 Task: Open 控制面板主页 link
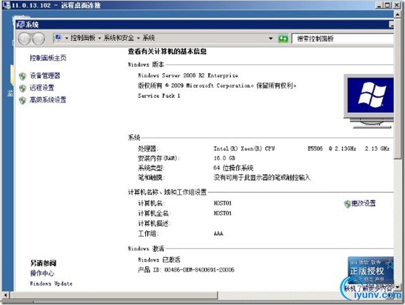[48, 58]
